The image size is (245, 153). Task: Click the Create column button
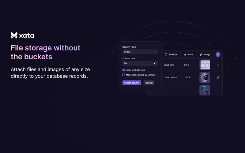click(x=132, y=83)
